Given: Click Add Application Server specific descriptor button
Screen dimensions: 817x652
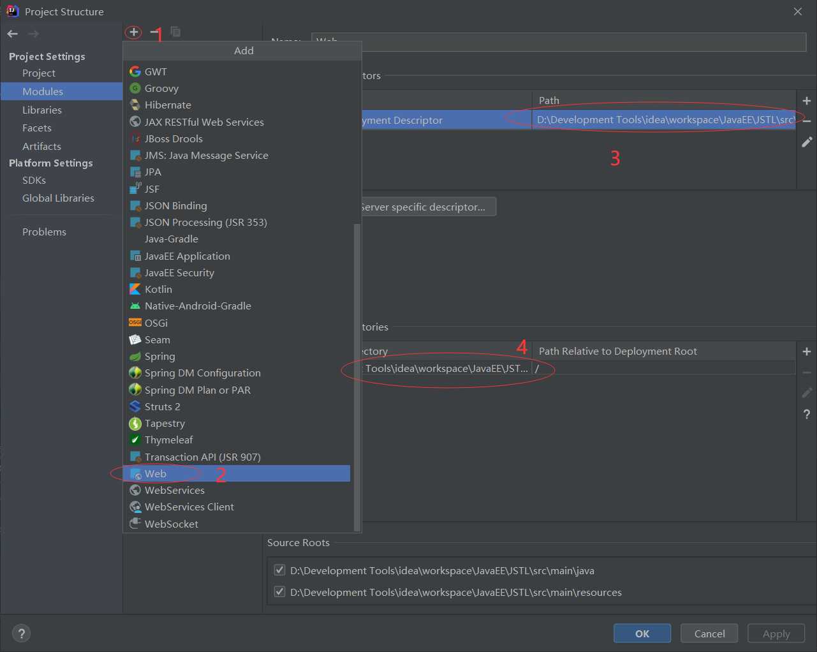Looking at the screenshot, I should [x=429, y=207].
